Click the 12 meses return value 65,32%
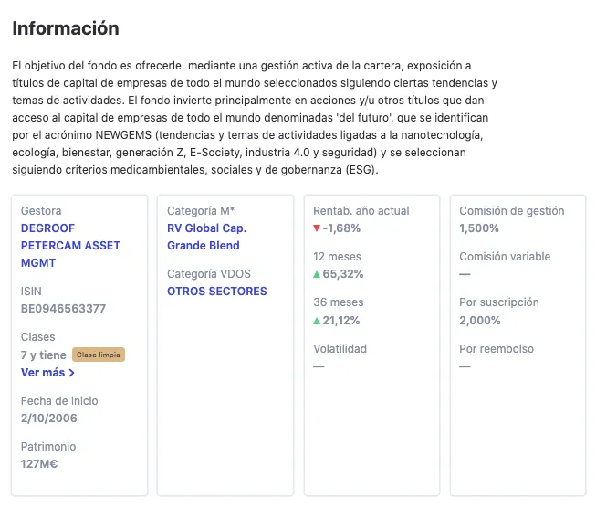 343,274
